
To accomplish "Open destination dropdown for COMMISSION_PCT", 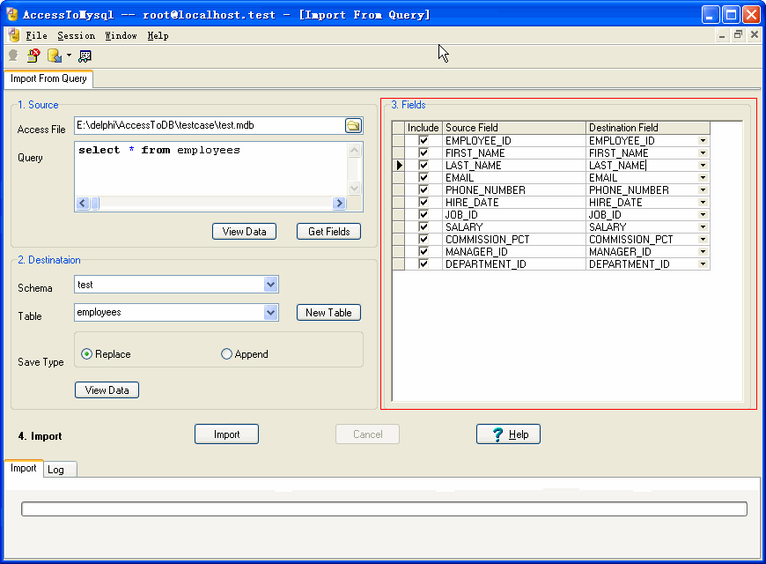I will pyautogui.click(x=703, y=239).
